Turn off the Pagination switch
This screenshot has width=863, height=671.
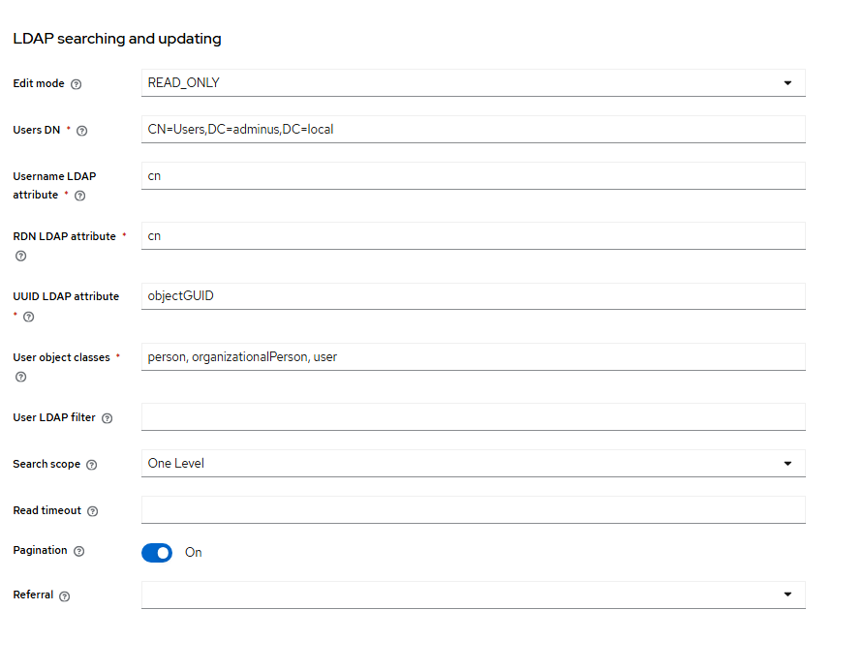coord(157,552)
